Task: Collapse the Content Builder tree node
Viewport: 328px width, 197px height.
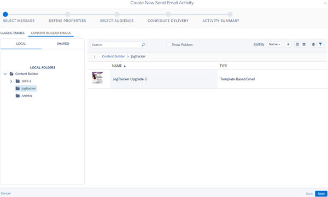Action: [5, 74]
